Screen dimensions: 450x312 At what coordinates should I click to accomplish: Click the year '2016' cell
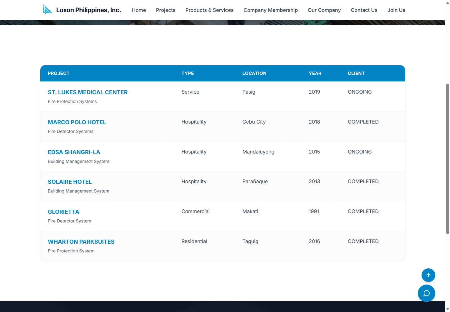[x=314, y=241]
